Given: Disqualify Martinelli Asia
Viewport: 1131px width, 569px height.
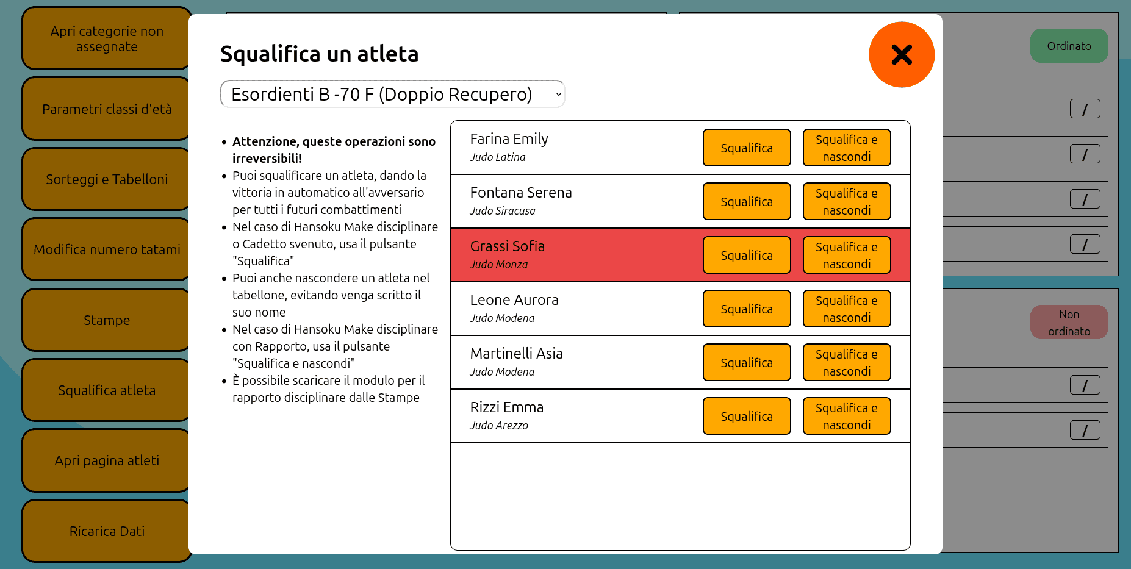Looking at the screenshot, I should coord(746,363).
